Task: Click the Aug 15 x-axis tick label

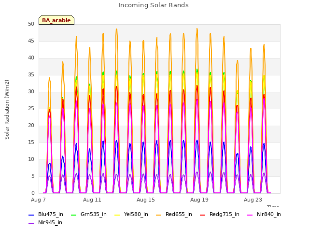Action: [x=146, y=200]
